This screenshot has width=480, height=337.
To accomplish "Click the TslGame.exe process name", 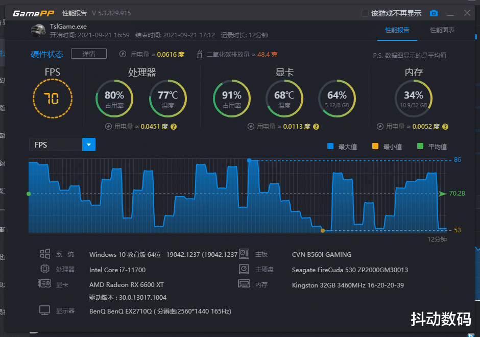I will tap(68, 27).
